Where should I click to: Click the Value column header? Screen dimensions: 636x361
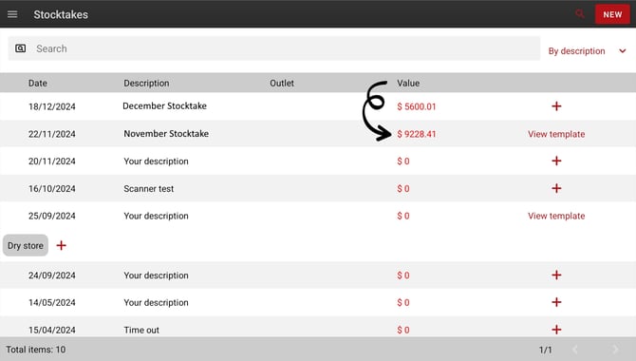pos(408,84)
